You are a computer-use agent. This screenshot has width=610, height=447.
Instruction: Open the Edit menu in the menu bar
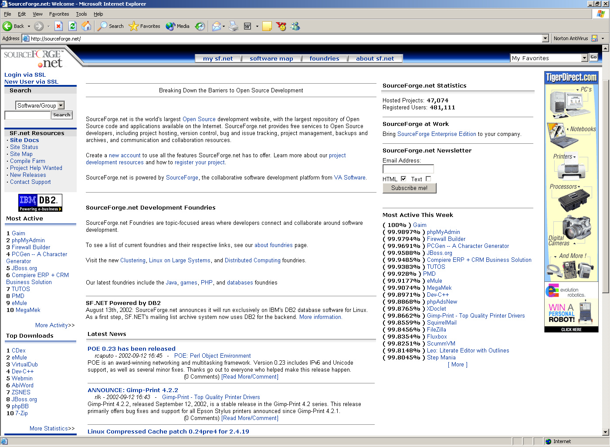click(x=22, y=14)
